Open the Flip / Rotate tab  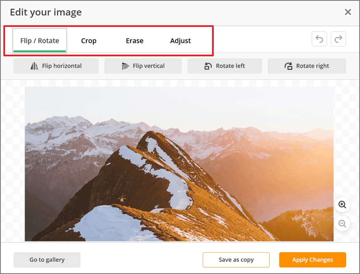40,41
